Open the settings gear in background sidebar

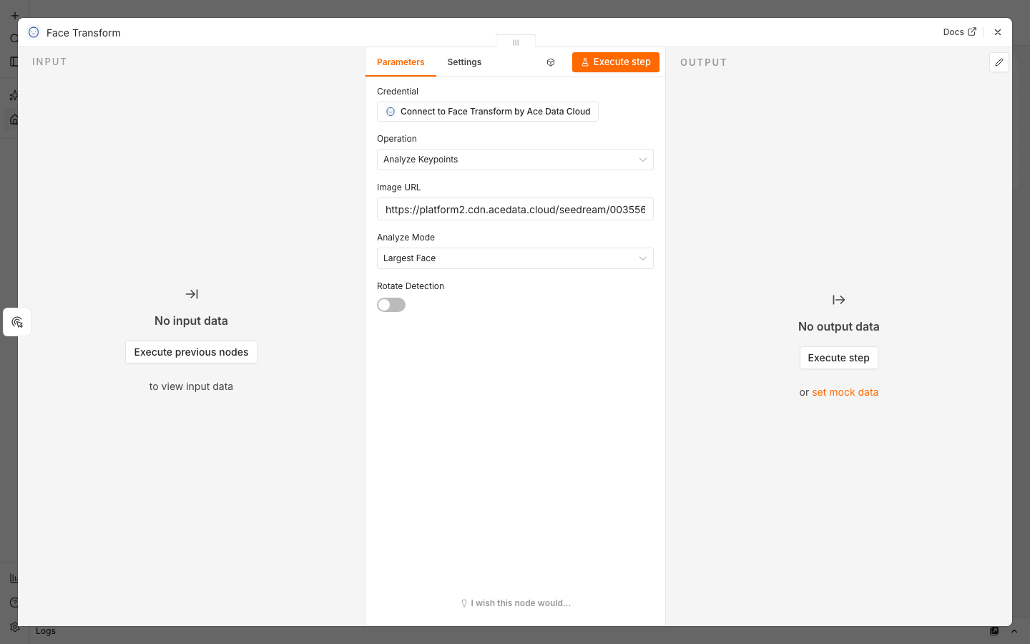click(x=14, y=627)
